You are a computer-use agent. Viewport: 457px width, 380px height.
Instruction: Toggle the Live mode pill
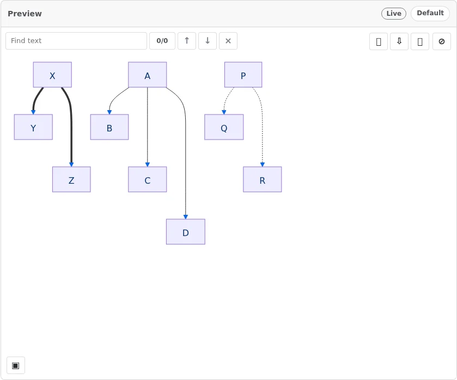tap(394, 14)
